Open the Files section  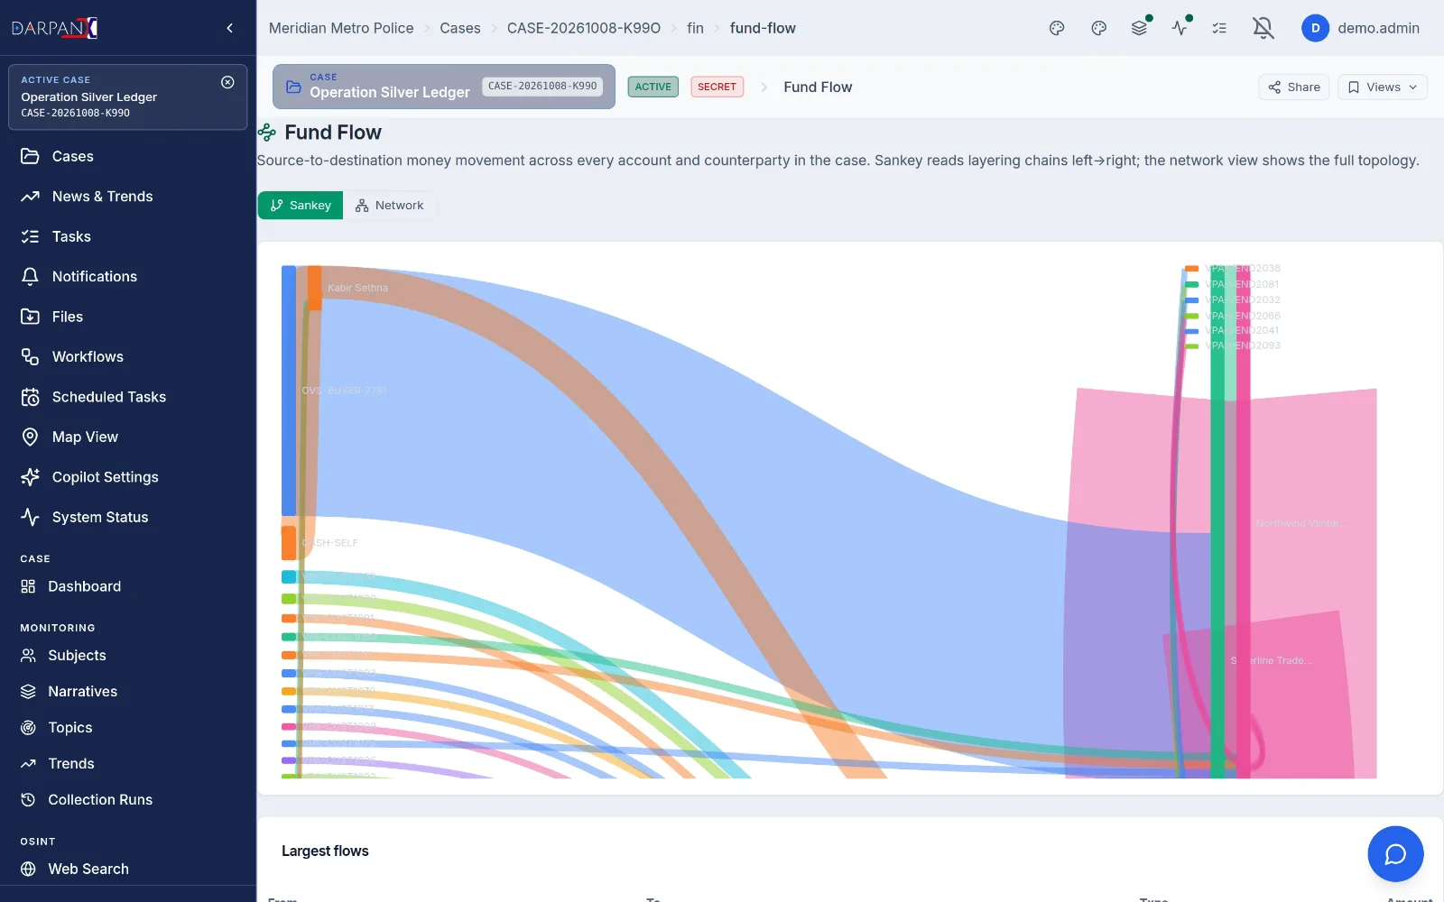click(x=128, y=317)
